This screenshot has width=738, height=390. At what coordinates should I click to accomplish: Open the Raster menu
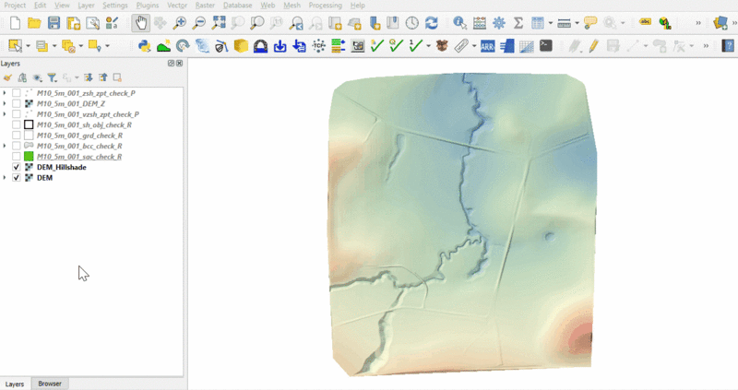click(205, 6)
